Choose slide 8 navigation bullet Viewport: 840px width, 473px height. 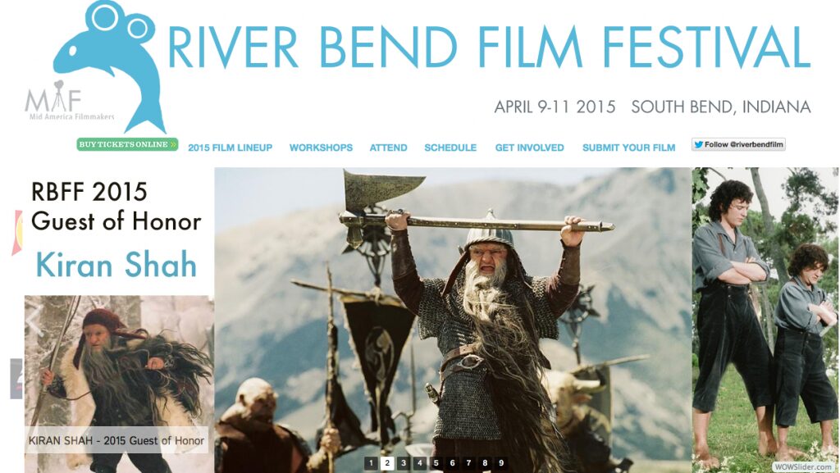click(x=486, y=463)
